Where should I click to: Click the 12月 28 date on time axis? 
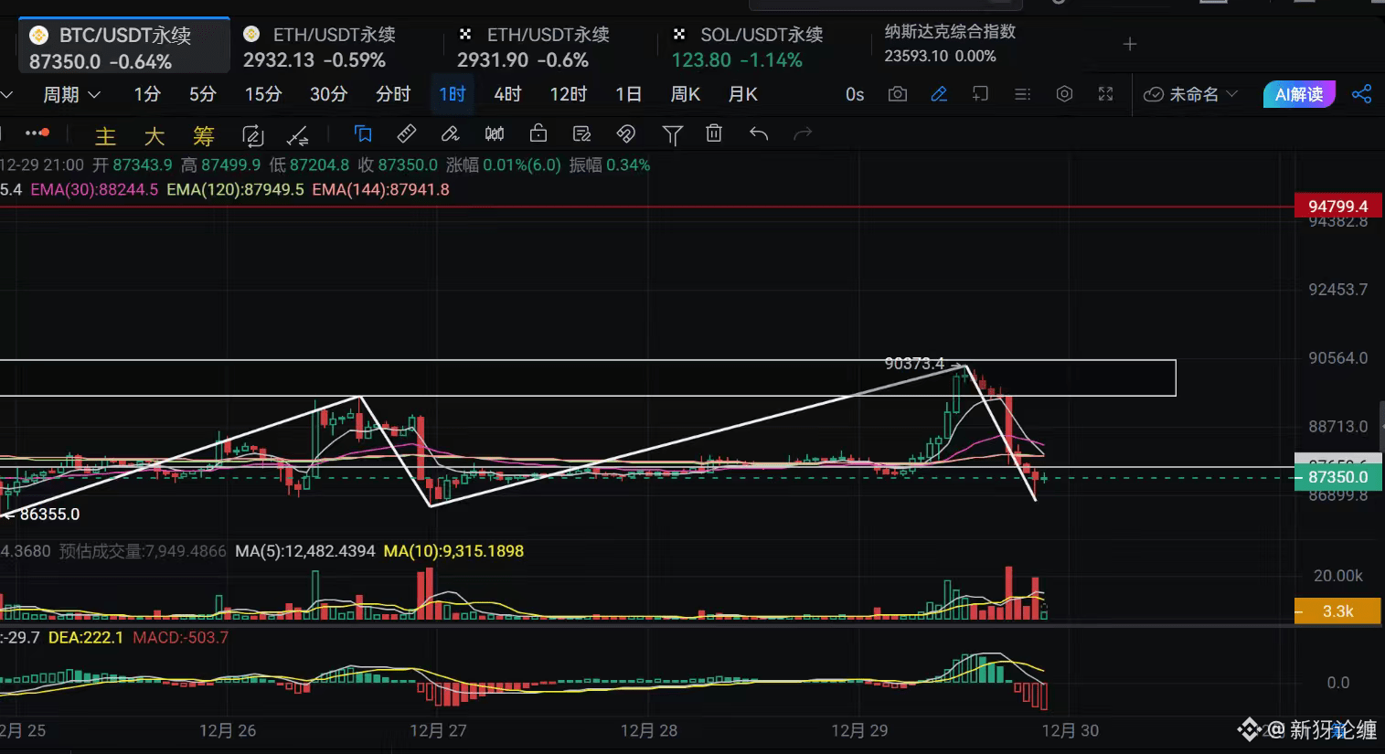click(649, 730)
